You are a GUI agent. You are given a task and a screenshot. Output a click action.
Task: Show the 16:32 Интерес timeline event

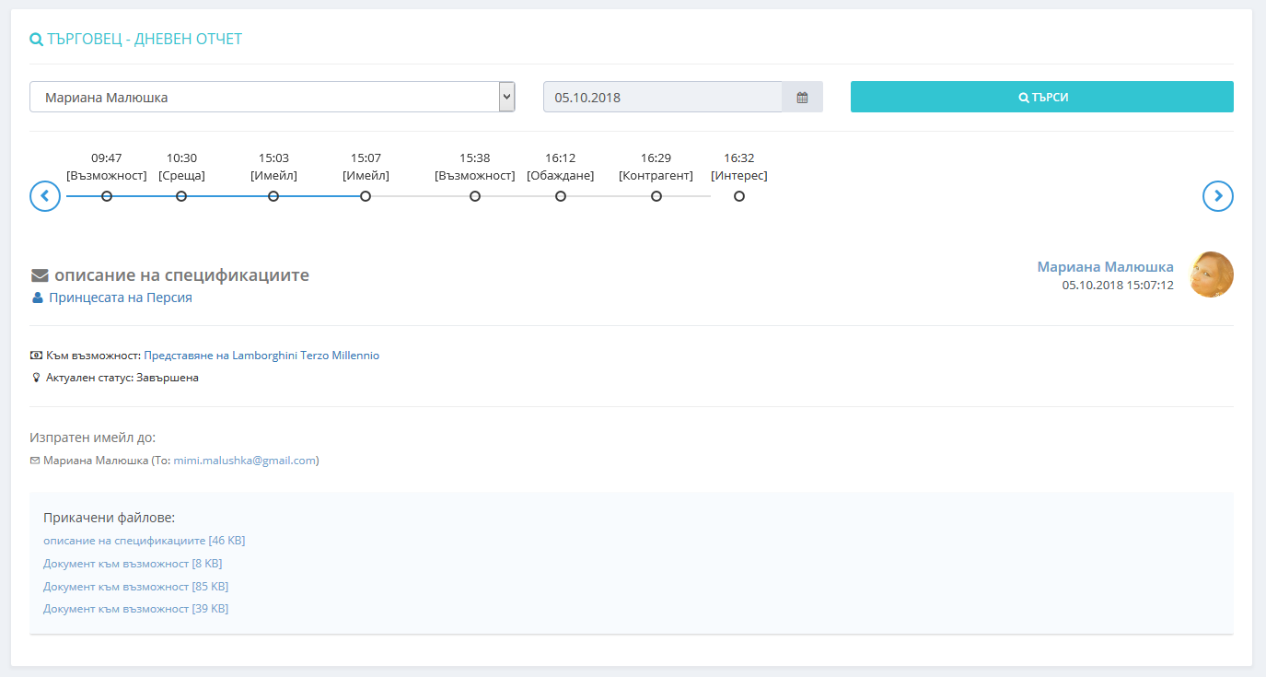(739, 196)
